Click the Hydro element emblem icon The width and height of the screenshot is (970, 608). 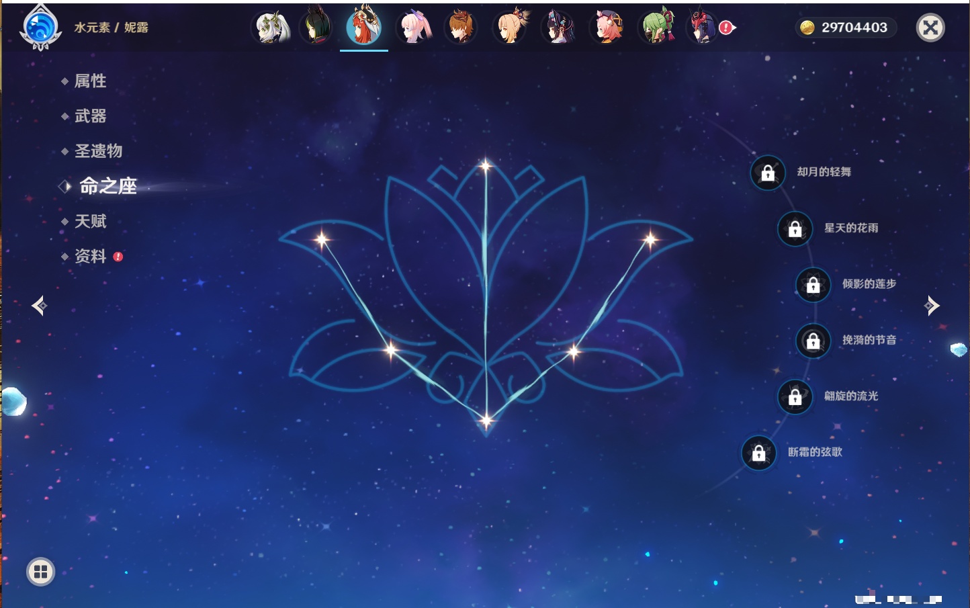click(x=40, y=28)
